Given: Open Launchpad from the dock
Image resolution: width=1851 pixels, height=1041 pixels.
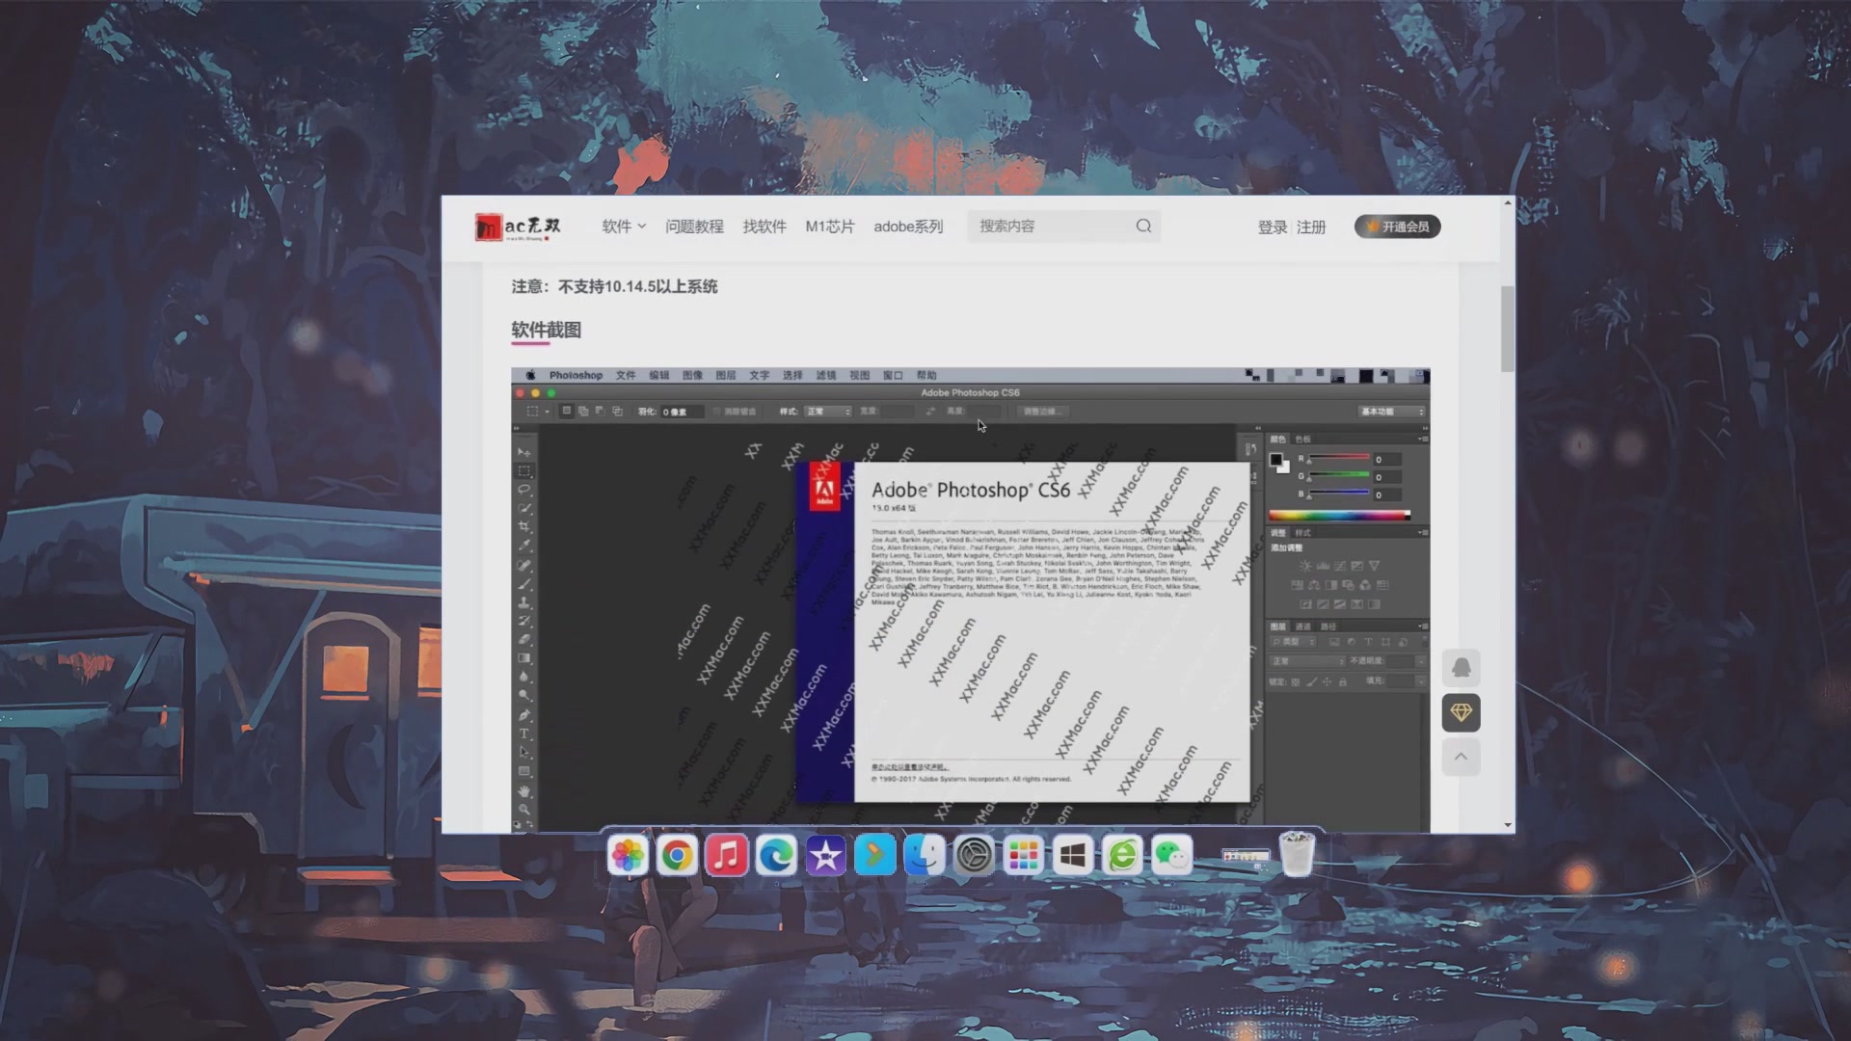Looking at the screenshot, I should click(x=1024, y=855).
